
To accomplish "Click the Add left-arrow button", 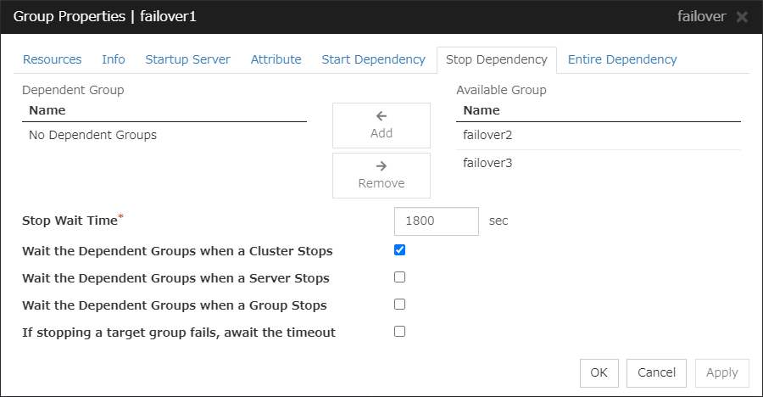I will point(381,126).
